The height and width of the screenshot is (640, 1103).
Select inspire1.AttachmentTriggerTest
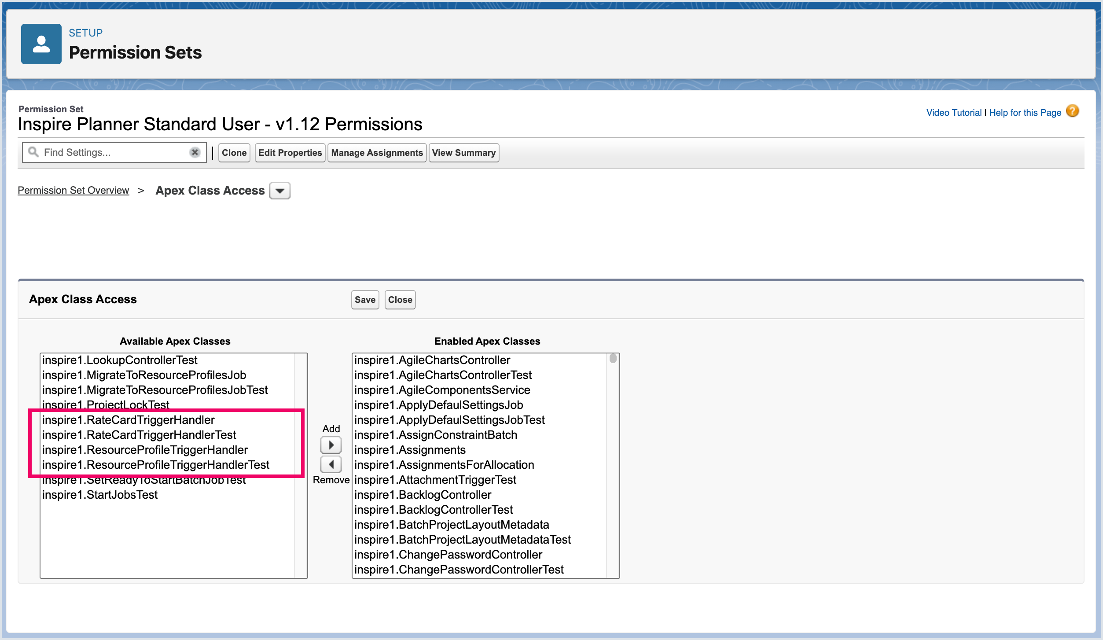(480, 480)
